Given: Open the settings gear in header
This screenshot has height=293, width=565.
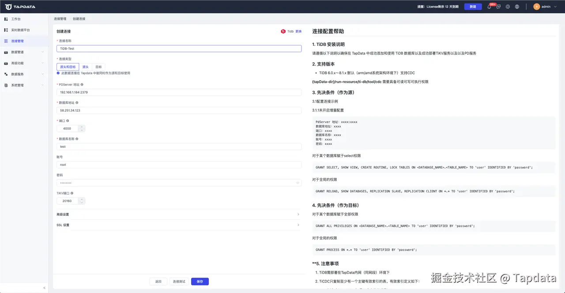Looking at the screenshot, I should click(508, 7).
